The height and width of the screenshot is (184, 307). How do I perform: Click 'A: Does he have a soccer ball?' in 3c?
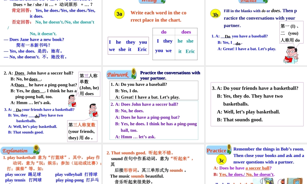tap(243, 168)
